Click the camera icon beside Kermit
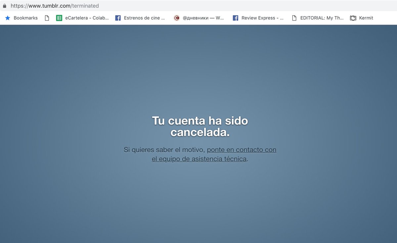 click(353, 18)
